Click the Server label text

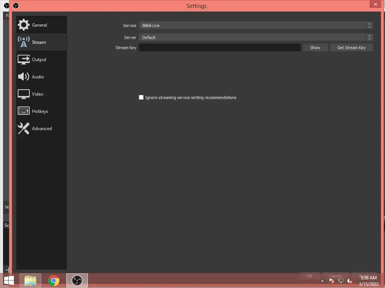(130, 37)
